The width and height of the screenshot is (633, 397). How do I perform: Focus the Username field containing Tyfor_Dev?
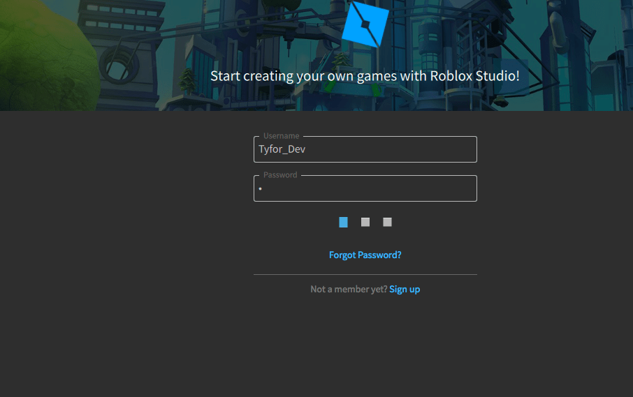pos(365,149)
